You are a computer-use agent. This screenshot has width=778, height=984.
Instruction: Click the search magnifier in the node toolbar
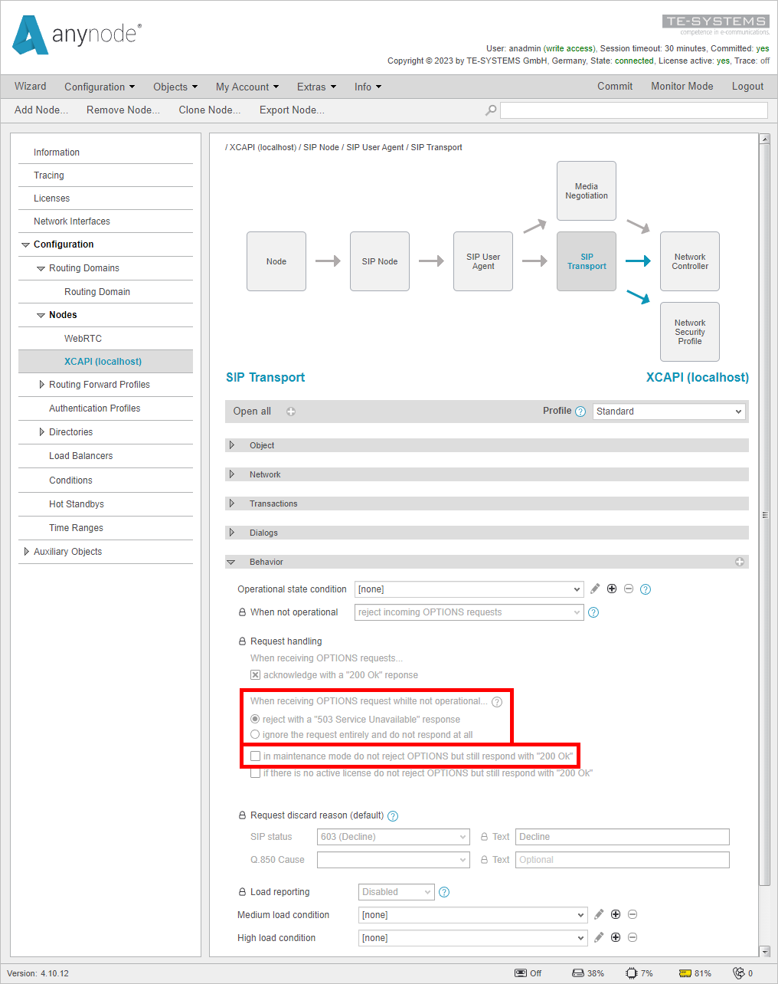click(x=490, y=110)
